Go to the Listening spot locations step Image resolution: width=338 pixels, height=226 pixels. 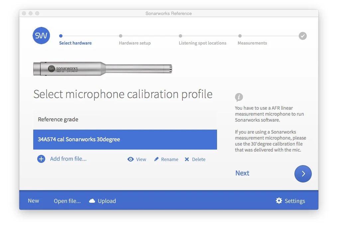pyautogui.click(x=202, y=43)
